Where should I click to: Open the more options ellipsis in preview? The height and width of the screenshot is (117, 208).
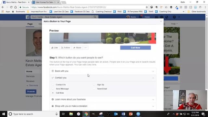[x=85, y=48]
